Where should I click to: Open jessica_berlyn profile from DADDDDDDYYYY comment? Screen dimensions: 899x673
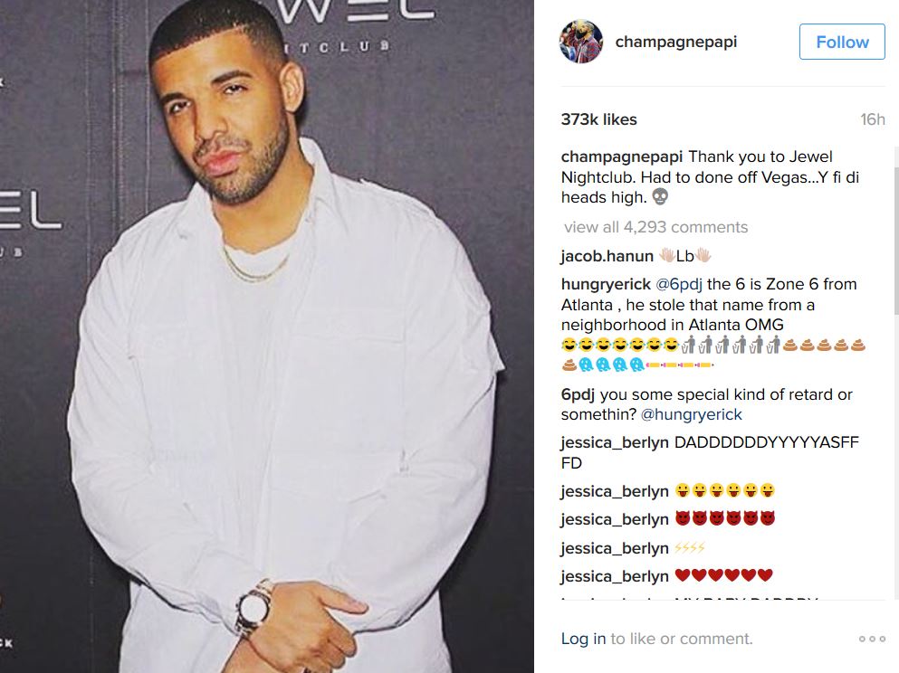(x=615, y=442)
